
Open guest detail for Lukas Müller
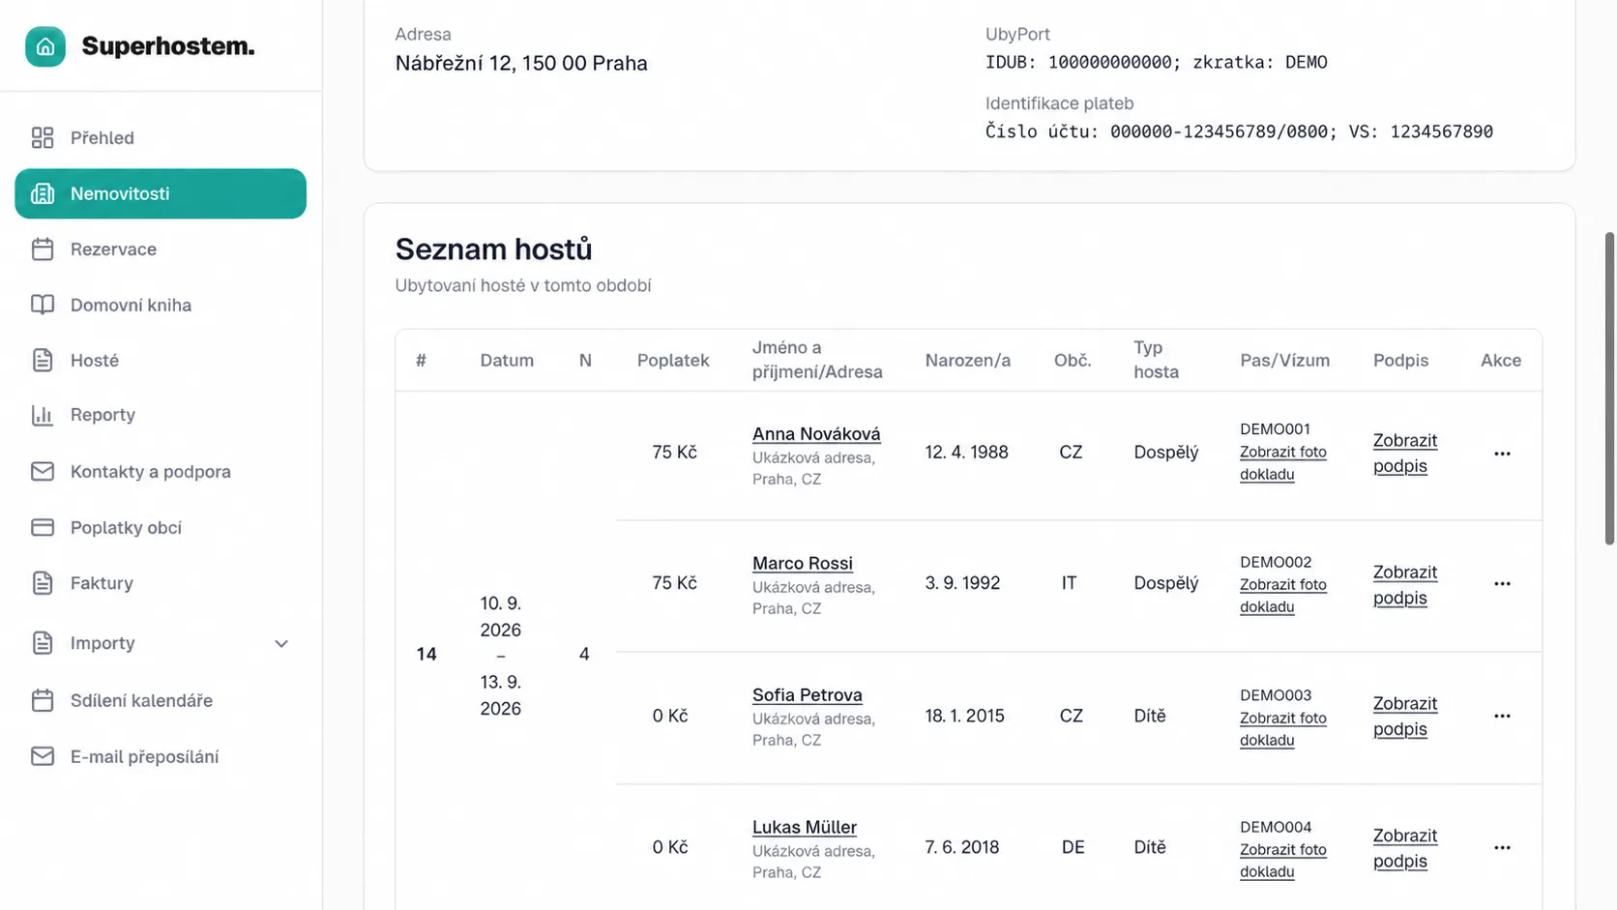805,827
